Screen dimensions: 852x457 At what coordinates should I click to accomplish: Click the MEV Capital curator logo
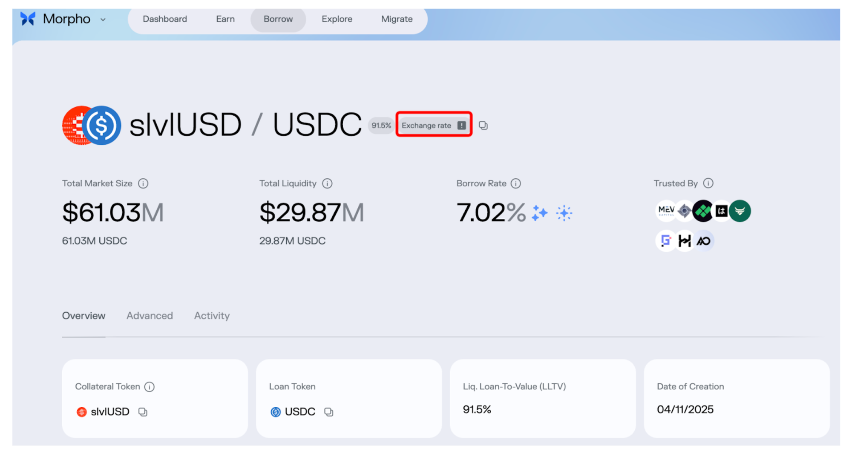pos(666,211)
